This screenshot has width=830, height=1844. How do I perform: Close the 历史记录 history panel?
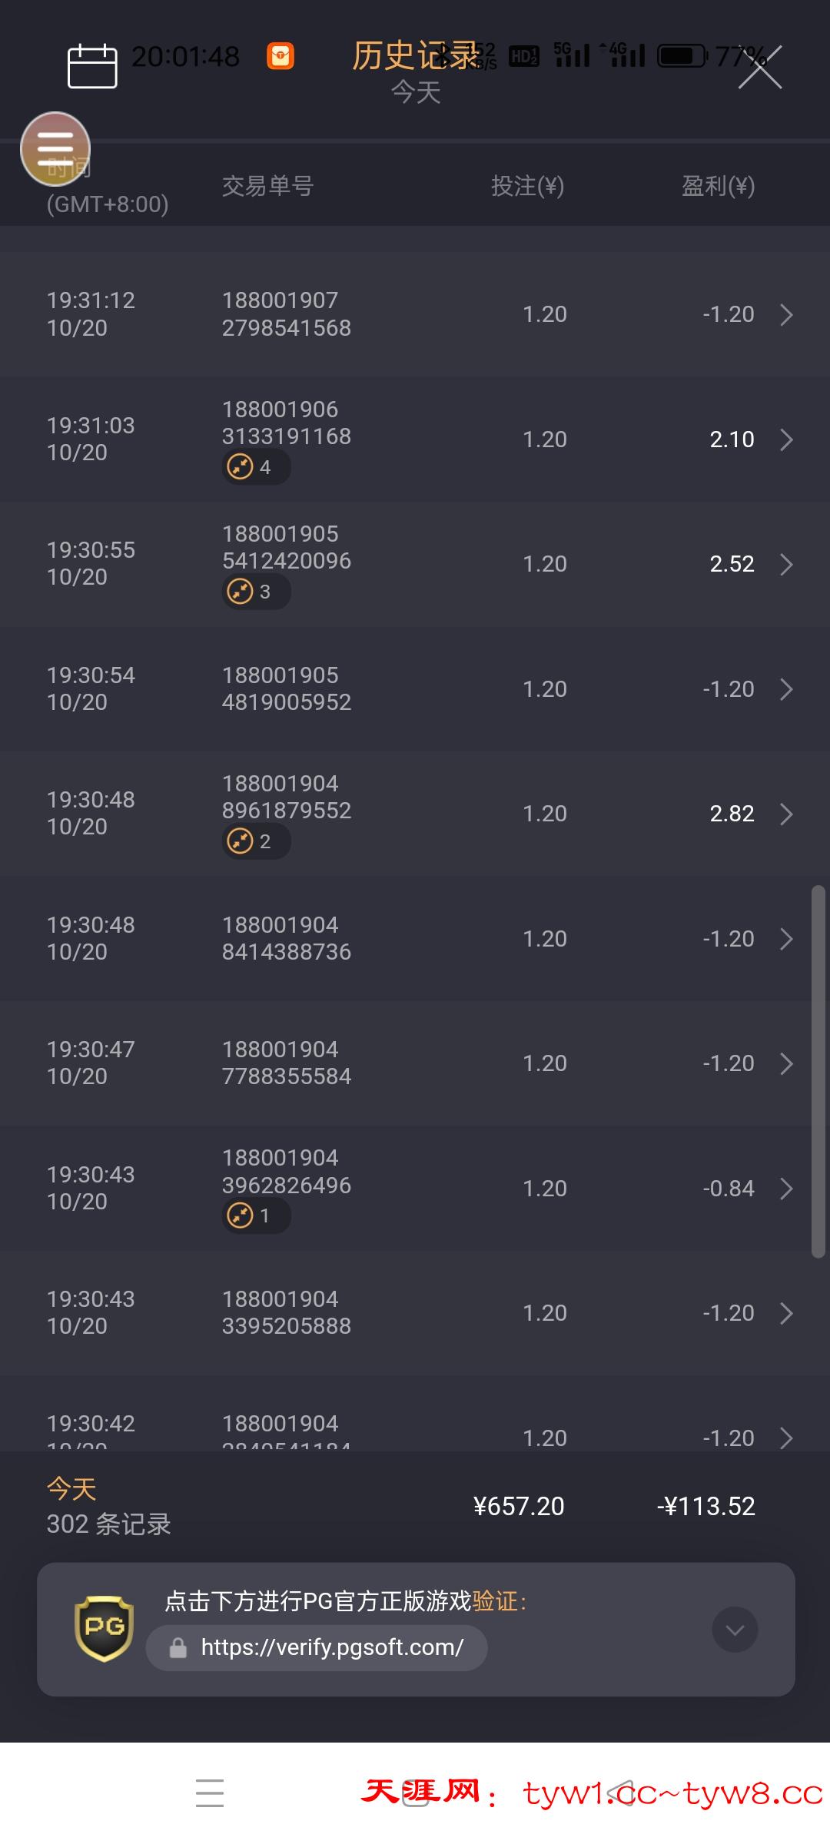coord(760,68)
